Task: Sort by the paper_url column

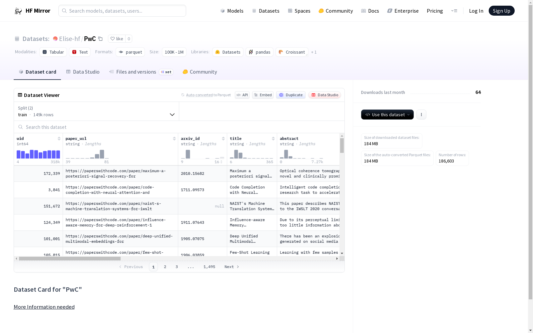Action: click(174, 139)
